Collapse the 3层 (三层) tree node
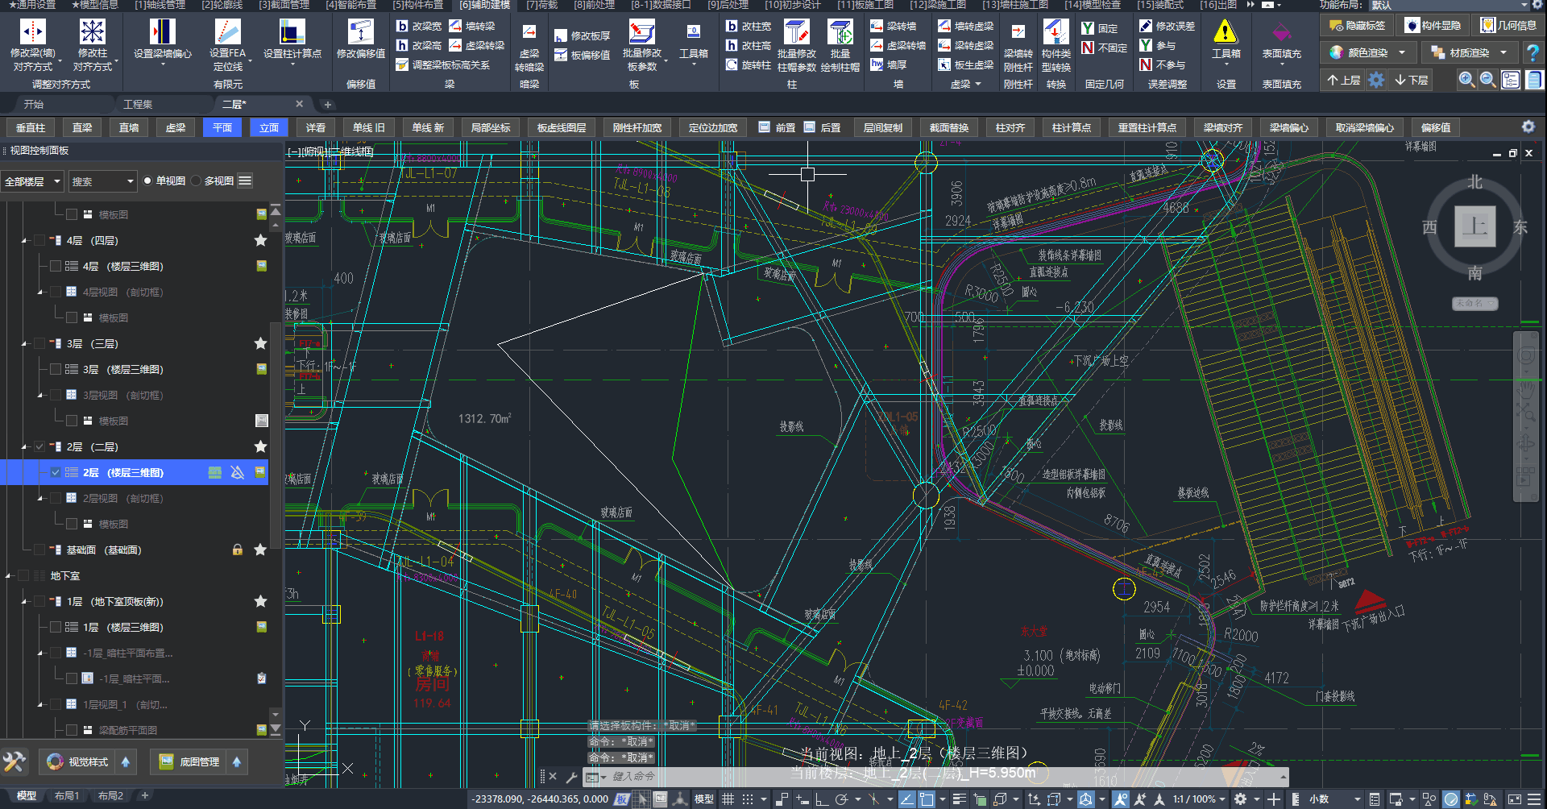Screen dimensions: 1547x809 pyautogui.click(x=24, y=343)
